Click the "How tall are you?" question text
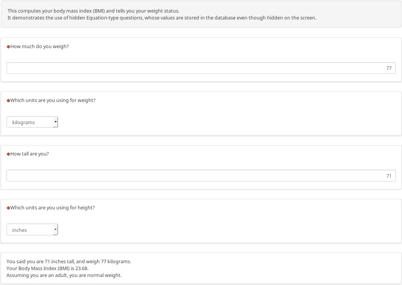The width and height of the screenshot is (402, 285). point(29,154)
